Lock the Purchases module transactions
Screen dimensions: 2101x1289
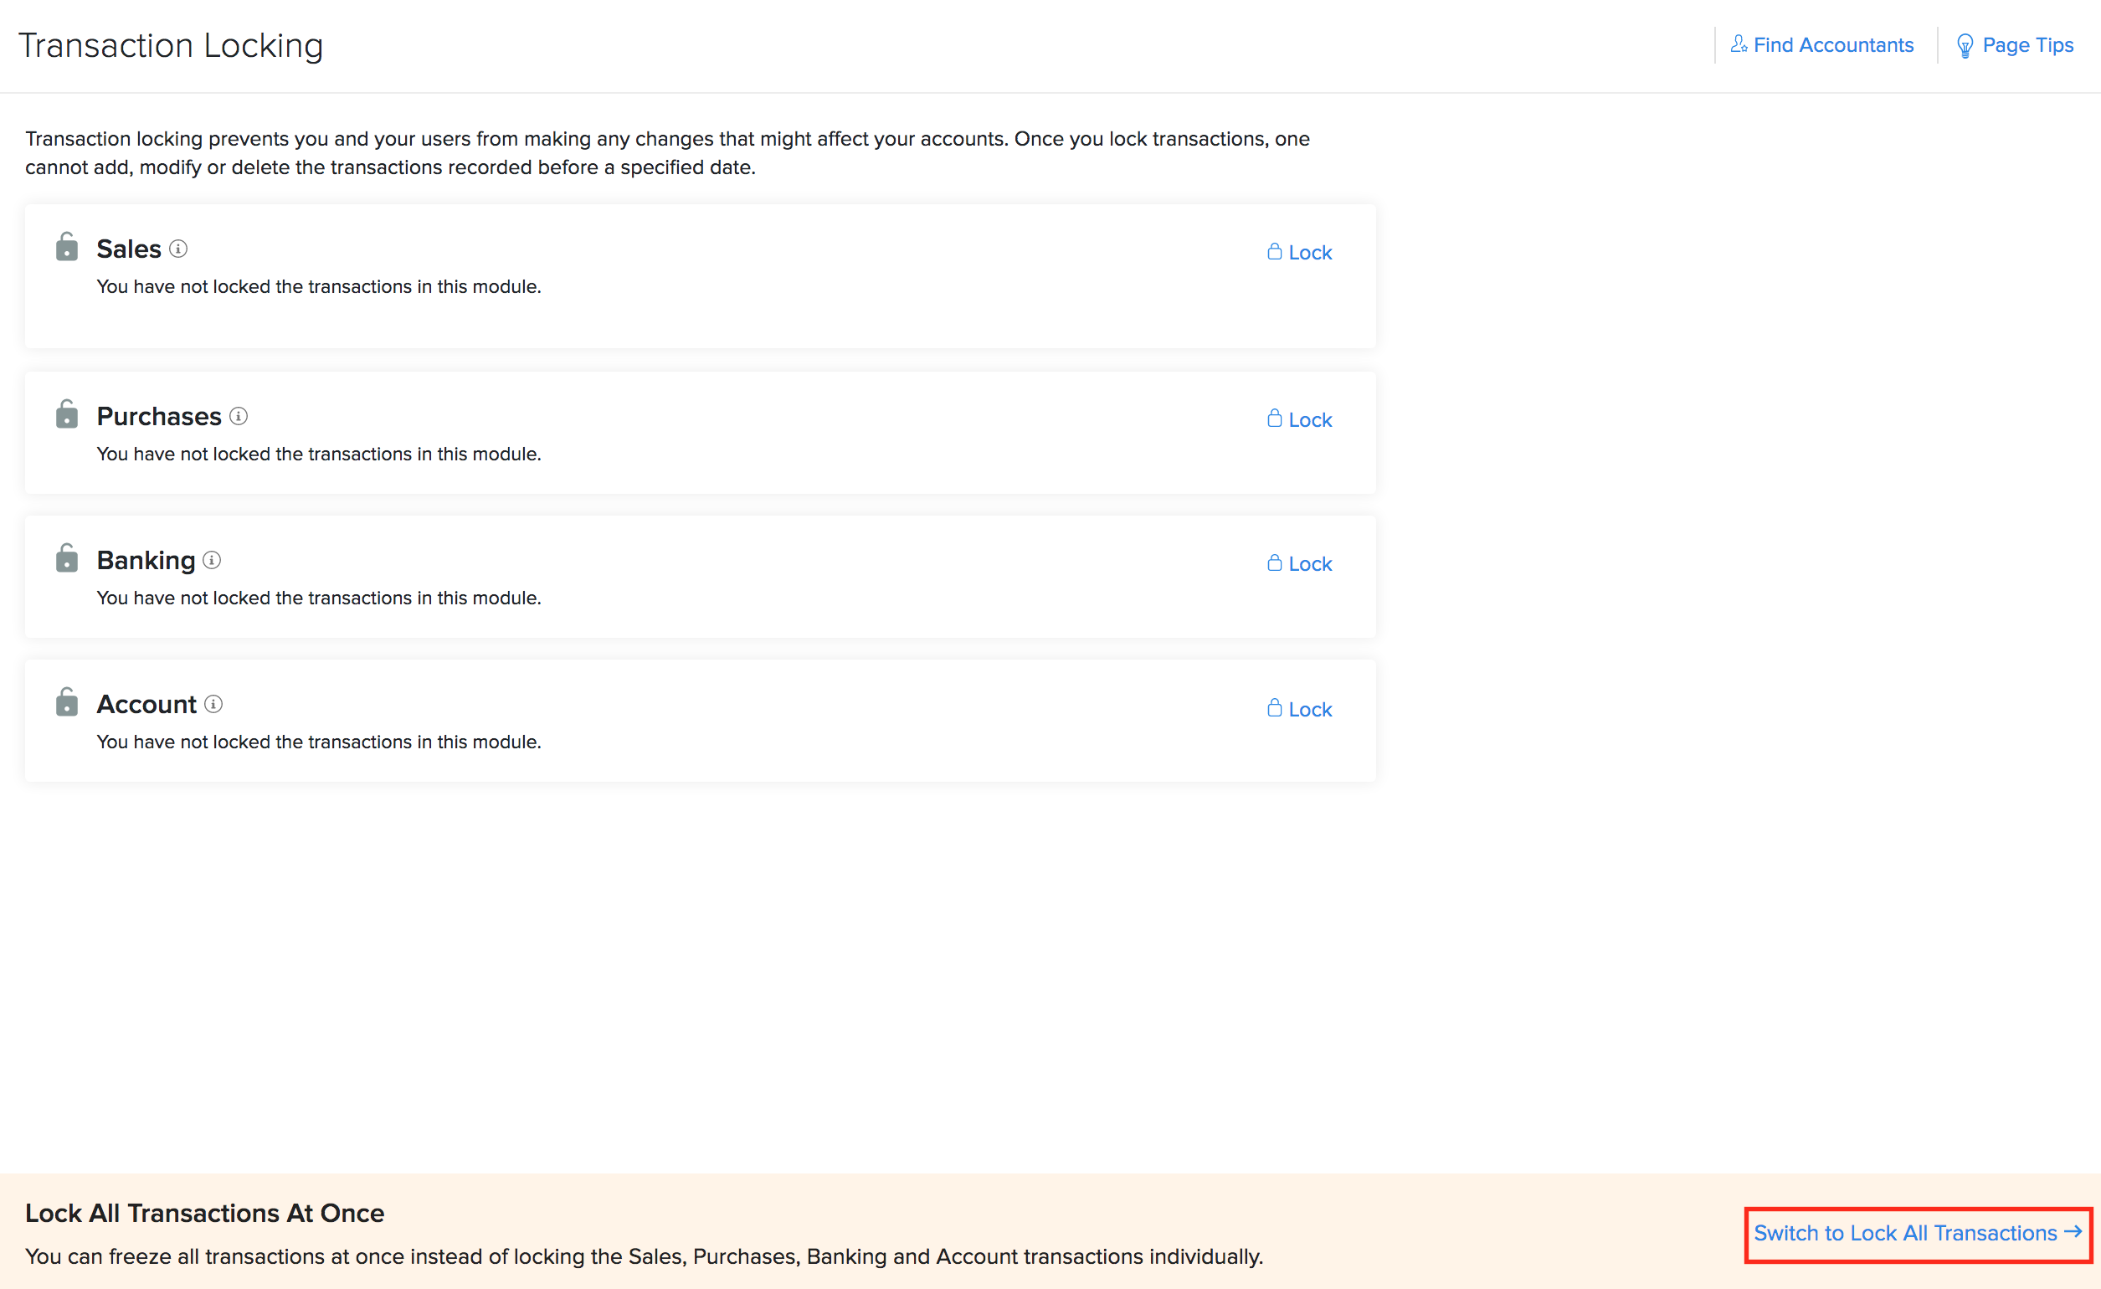pyautogui.click(x=1299, y=419)
